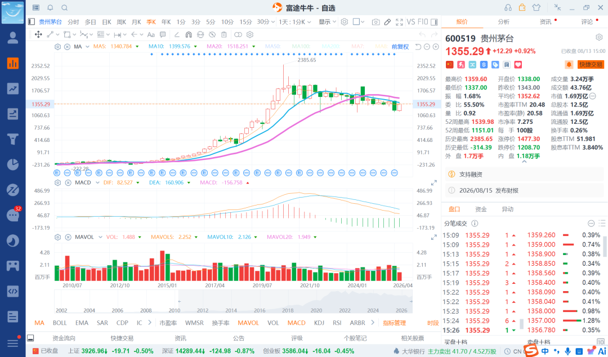Toggle the right side panel layout icon
The height and width of the screenshot is (357, 608).
click(434, 22)
